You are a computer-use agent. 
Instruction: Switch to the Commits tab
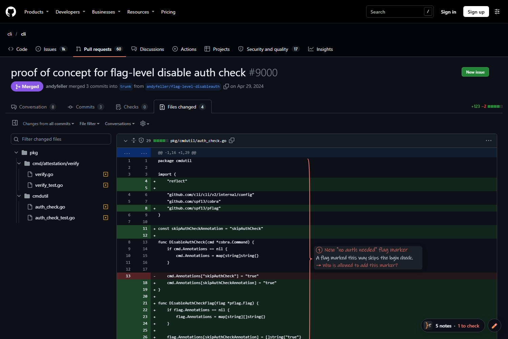(x=86, y=107)
